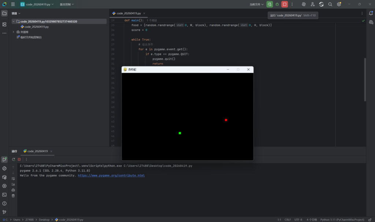Open the Git version control tool window
375x222 pixels.
(x=4, y=212)
